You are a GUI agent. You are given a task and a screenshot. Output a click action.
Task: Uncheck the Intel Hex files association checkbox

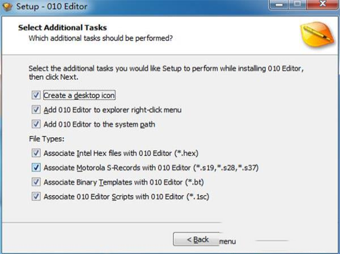[36, 153]
